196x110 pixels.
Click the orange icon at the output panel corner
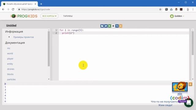[x=190, y=84]
